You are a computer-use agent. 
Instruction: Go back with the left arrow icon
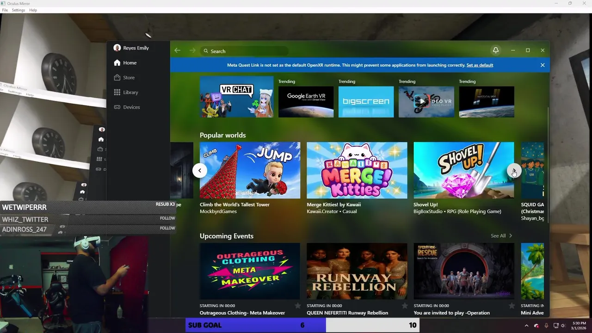point(178,51)
